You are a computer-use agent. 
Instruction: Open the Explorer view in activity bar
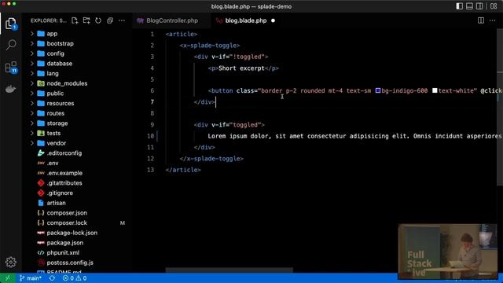coord(10,24)
